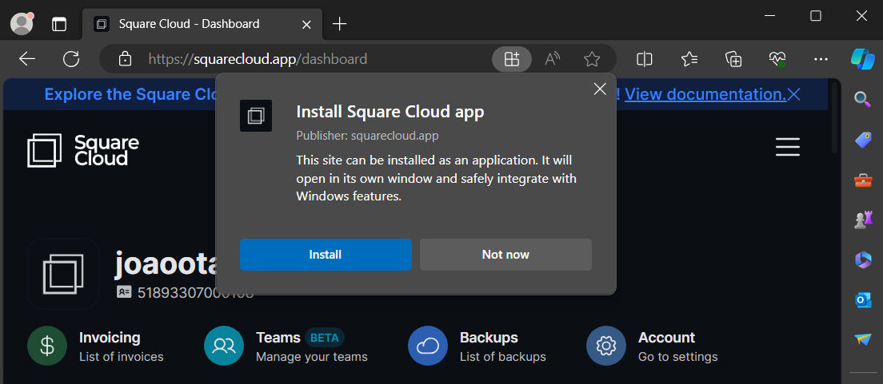The width and height of the screenshot is (883, 384).
Task: Open the Teams people icon
Action: click(x=224, y=346)
